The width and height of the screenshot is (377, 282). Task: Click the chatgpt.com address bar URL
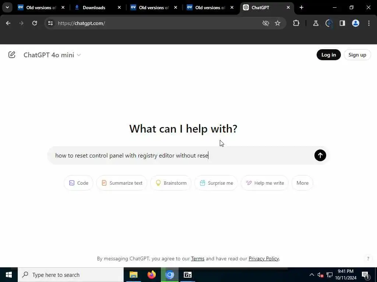point(81,23)
